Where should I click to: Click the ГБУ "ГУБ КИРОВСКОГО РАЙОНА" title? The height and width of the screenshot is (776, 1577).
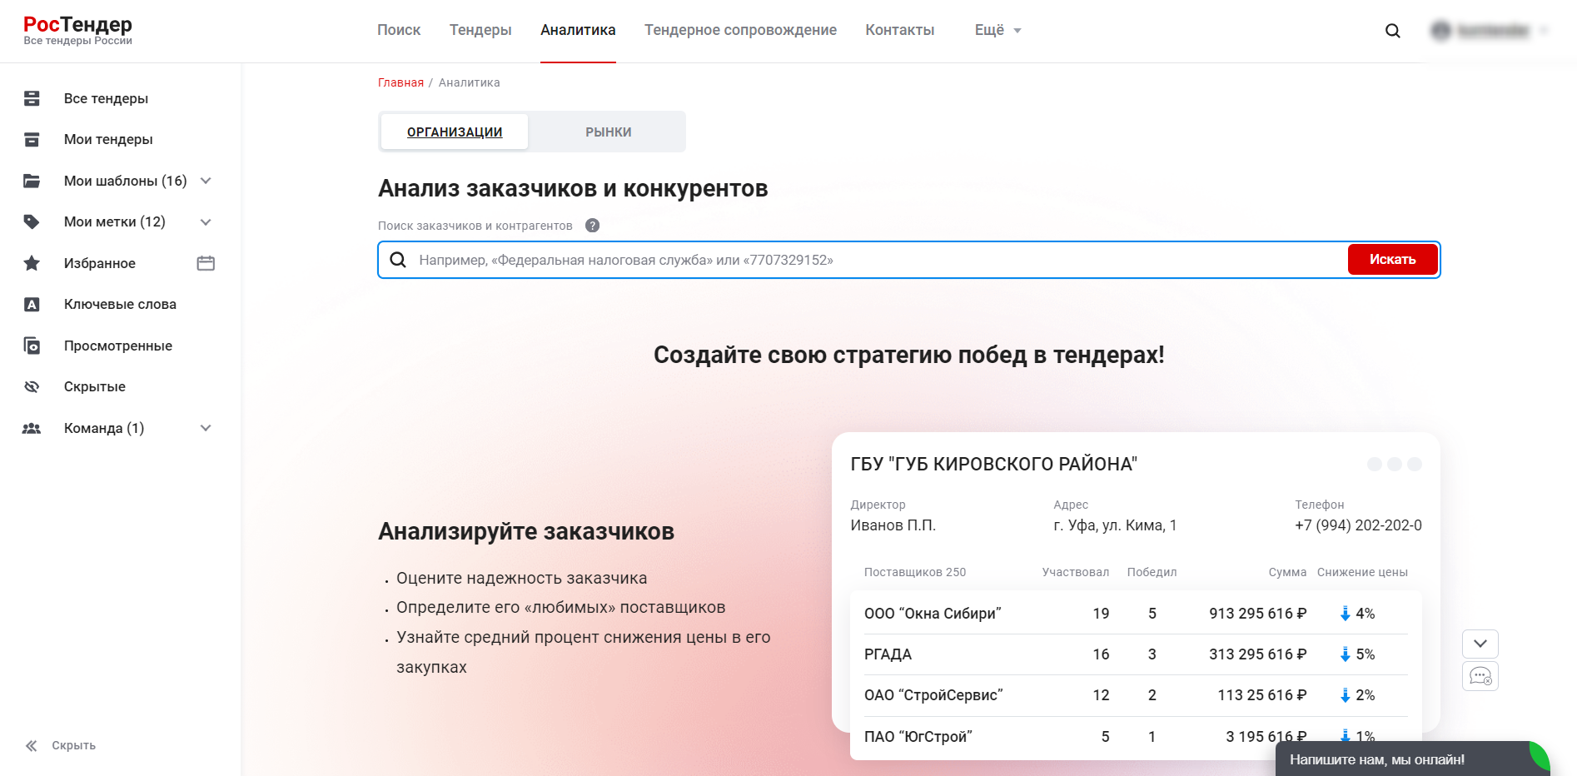pos(993,464)
